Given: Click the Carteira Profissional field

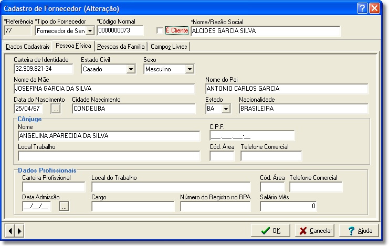Looking at the screenshot, I should pyautogui.click(x=54, y=187).
